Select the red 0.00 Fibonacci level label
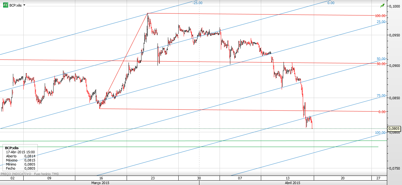The height and width of the screenshot is (185, 402). click(x=382, y=112)
